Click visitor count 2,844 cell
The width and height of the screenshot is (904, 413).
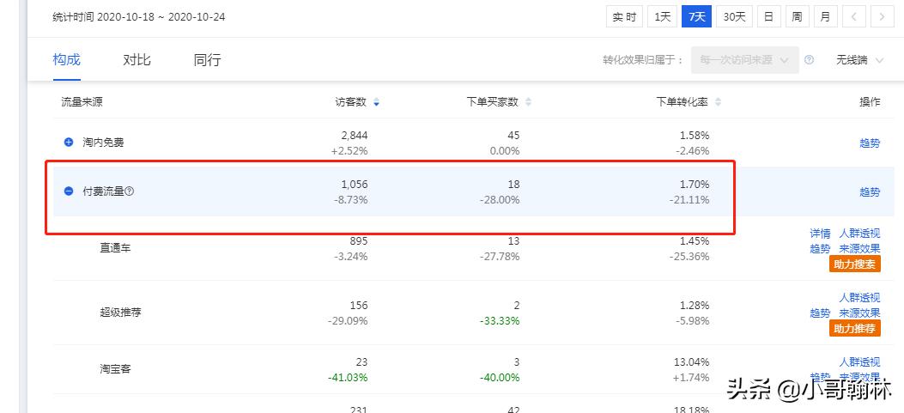pos(355,136)
